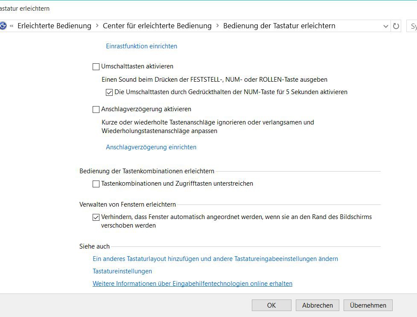This screenshot has height=317, width=417.
Task: Disable the NUM-Taste 5 Sekunden option
Action: click(x=109, y=92)
